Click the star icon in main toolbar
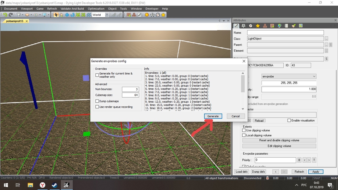338x190 pixels. pyautogui.click(x=163, y=15)
